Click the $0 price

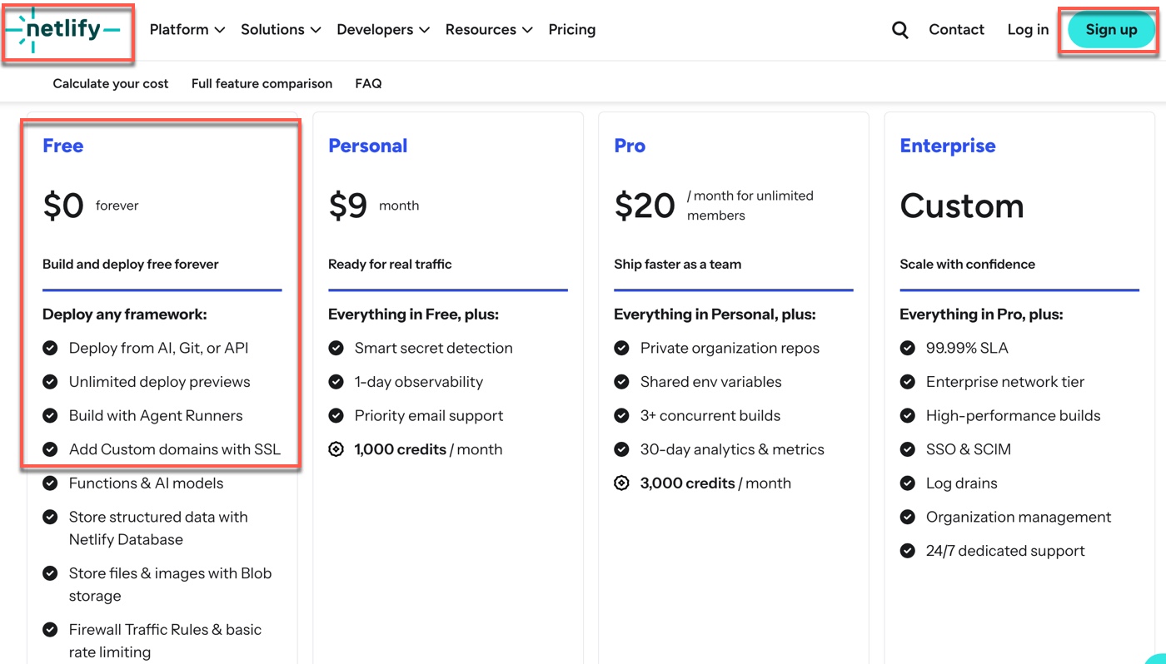(63, 206)
